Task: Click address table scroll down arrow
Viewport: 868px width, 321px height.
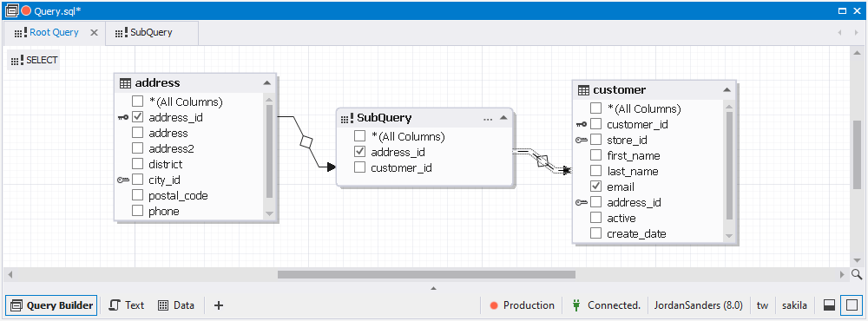Action: tap(270, 213)
